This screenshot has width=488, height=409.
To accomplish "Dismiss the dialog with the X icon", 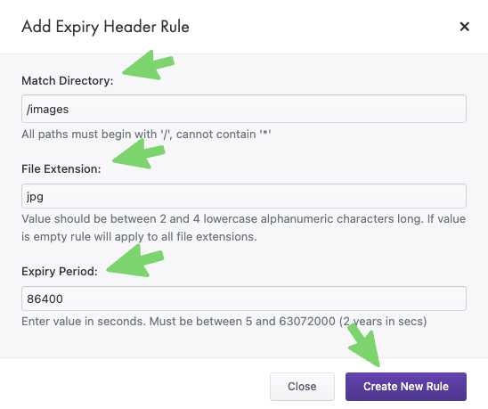I will click(464, 27).
